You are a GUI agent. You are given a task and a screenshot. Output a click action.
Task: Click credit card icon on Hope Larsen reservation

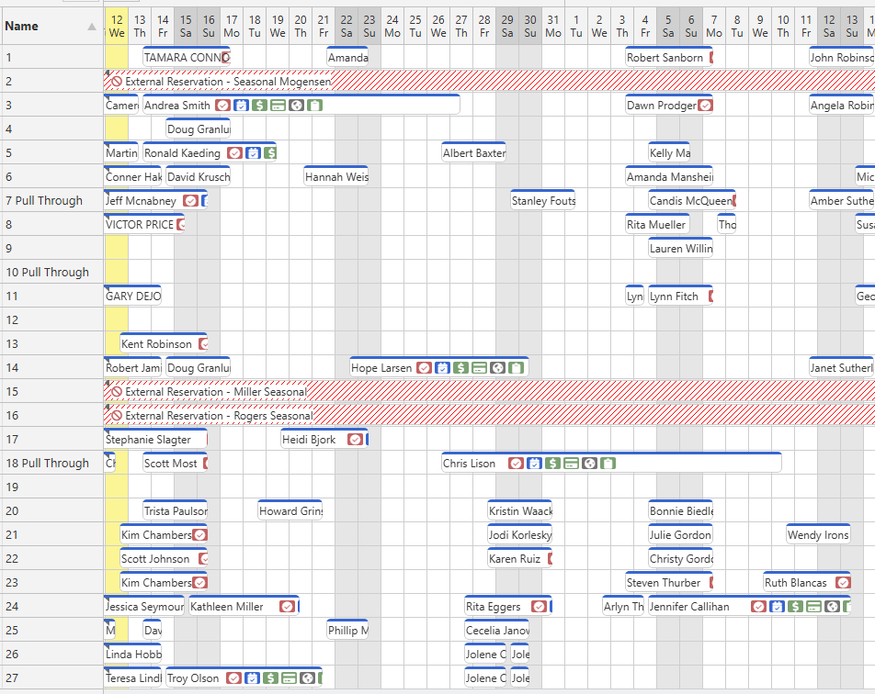pos(480,368)
